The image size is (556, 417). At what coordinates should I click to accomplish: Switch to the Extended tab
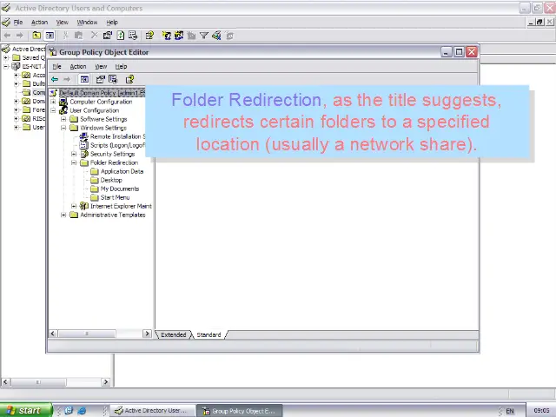coord(174,334)
